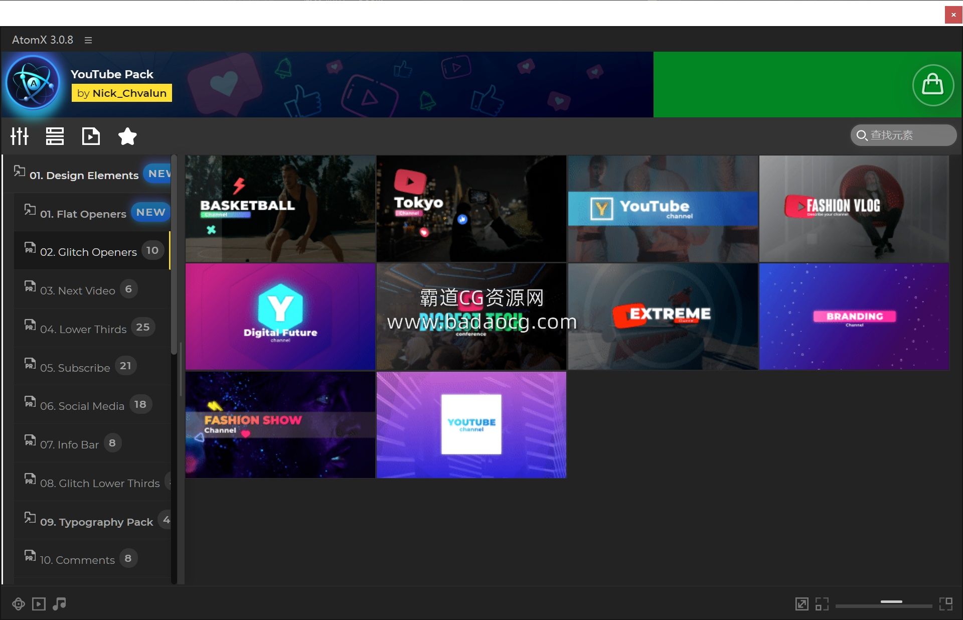Image resolution: width=963 pixels, height=620 pixels.
Task: Open the preview file play icon
Action: pyautogui.click(x=91, y=136)
